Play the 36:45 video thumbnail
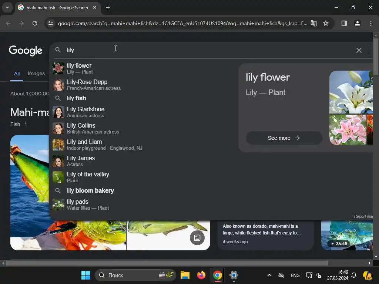 click(346, 236)
